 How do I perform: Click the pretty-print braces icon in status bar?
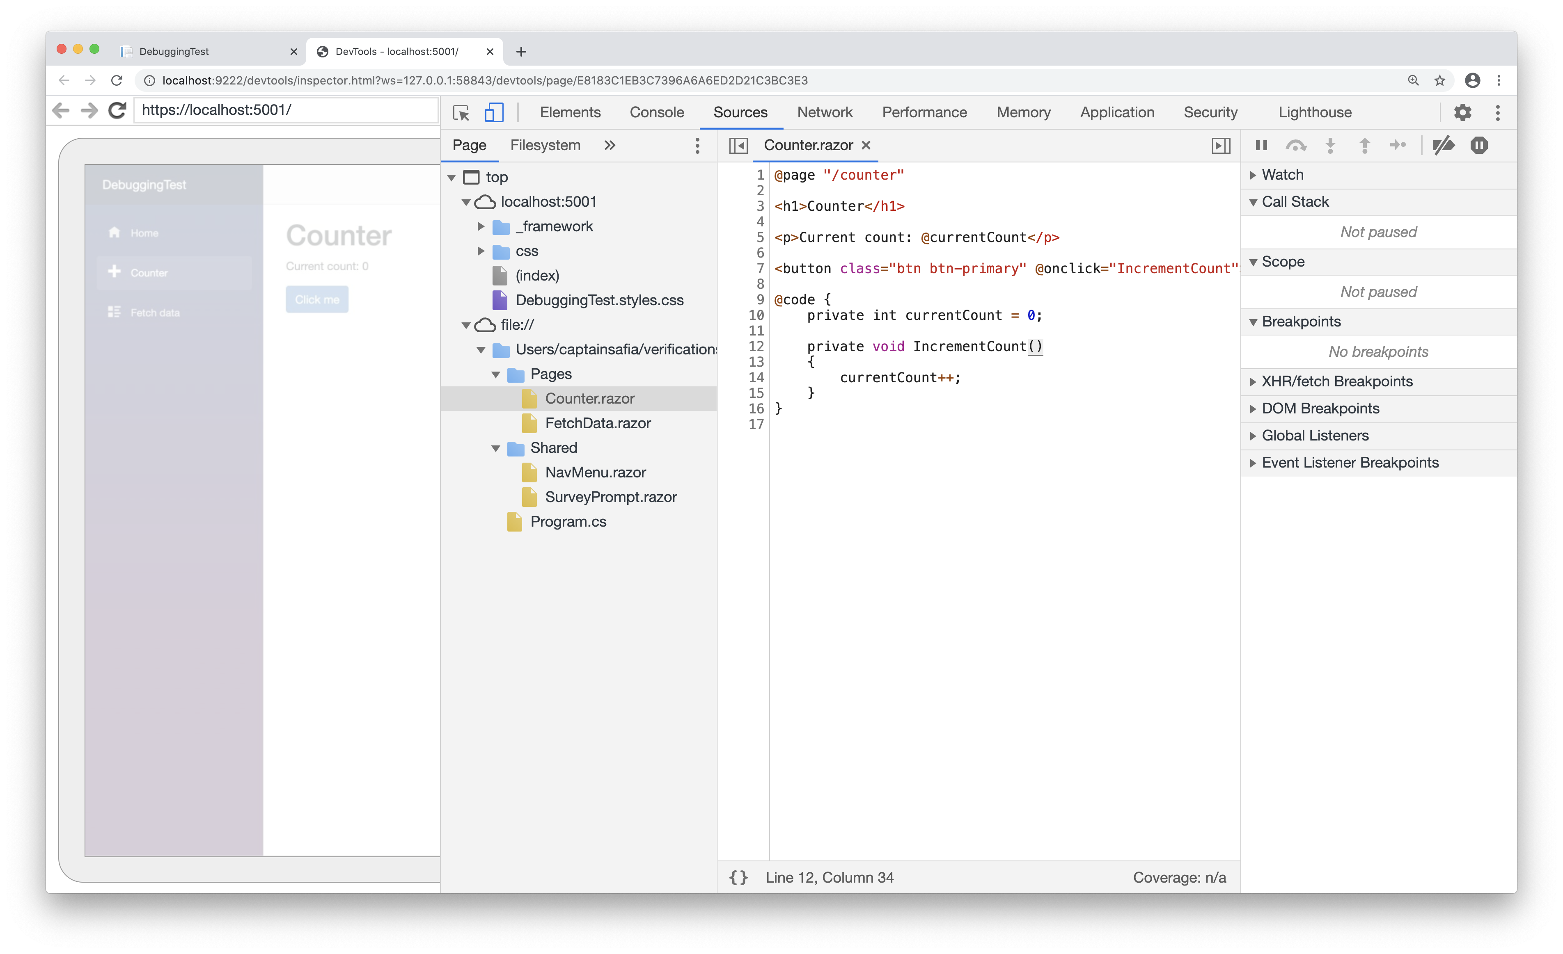click(739, 877)
